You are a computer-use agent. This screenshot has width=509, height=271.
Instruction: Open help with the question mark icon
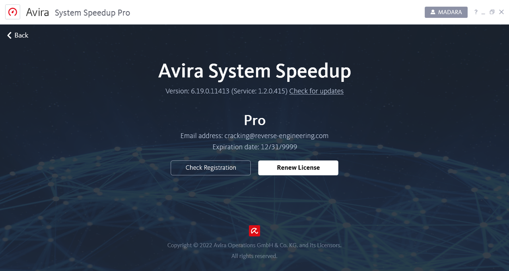click(x=476, y=12)
